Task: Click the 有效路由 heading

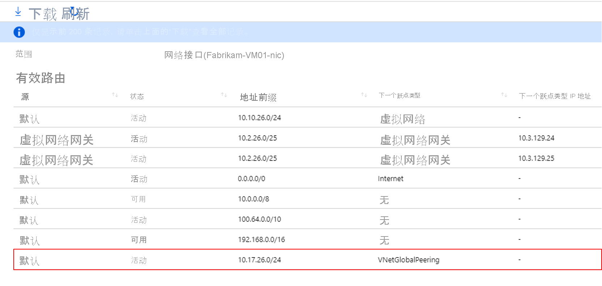Action: 40,78
